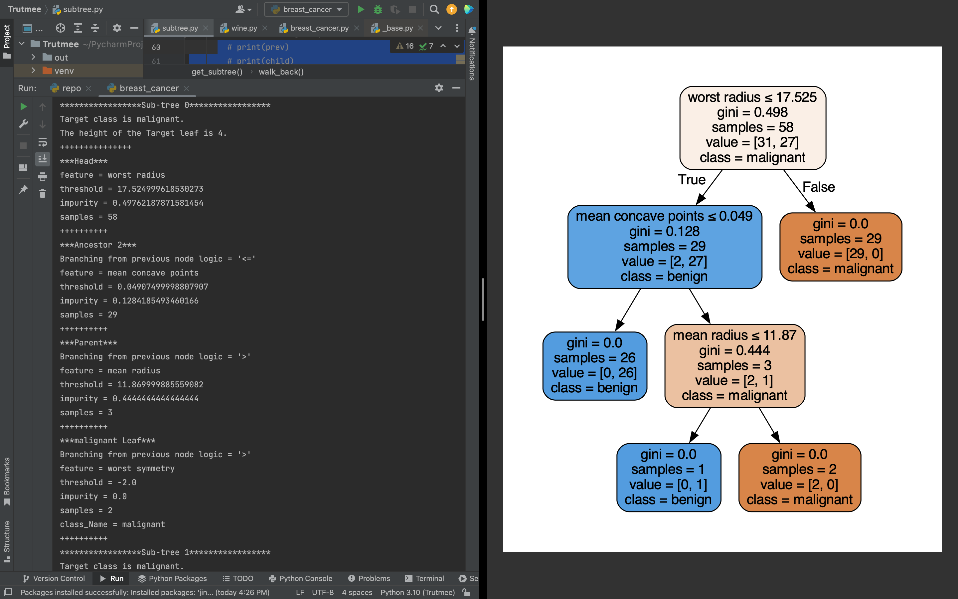The width and height of the screenshot is (958, 599).
Task: Start debugging with the bug icon
Action: [x=378, y=10]
